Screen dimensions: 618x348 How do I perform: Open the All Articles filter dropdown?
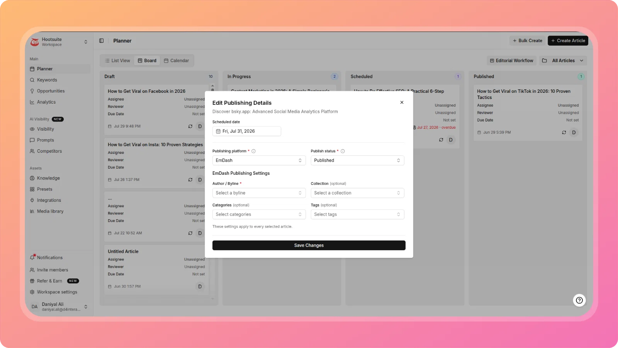563,61
